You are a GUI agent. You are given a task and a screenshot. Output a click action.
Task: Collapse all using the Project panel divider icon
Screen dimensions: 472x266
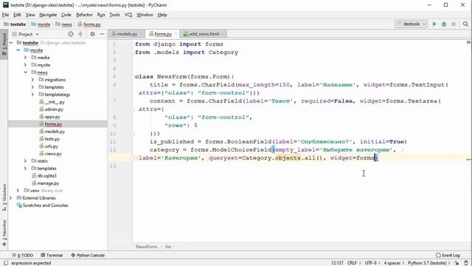(80, 34)
